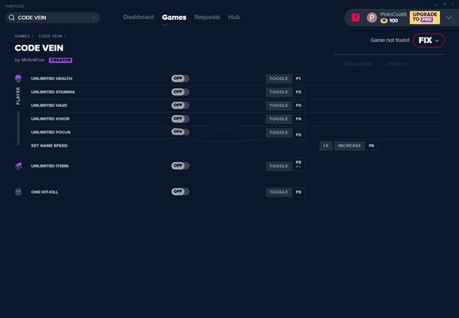Click F8 hotkey for One Hit-Kill
Viewport: 459px width, 318px height.
point(298,192)
